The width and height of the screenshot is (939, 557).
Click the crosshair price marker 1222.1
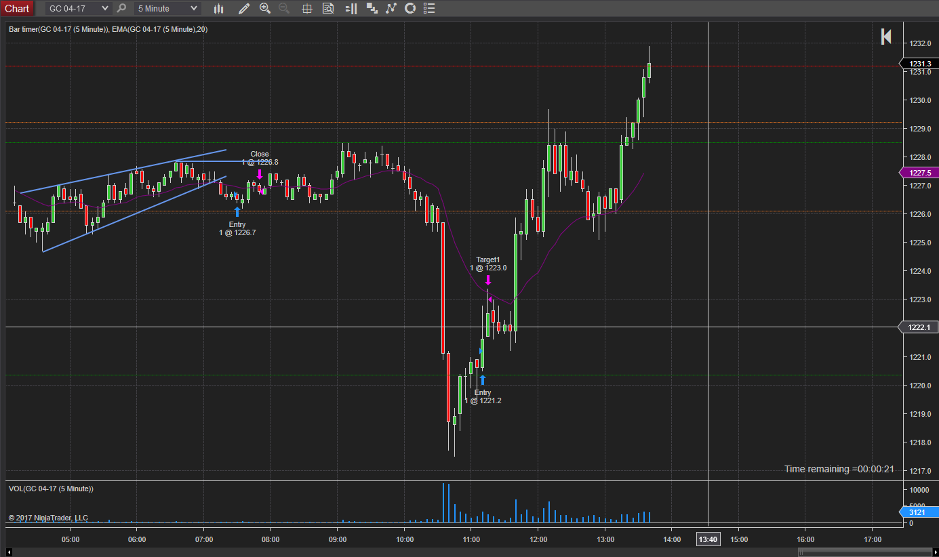[x=918, y=327]
